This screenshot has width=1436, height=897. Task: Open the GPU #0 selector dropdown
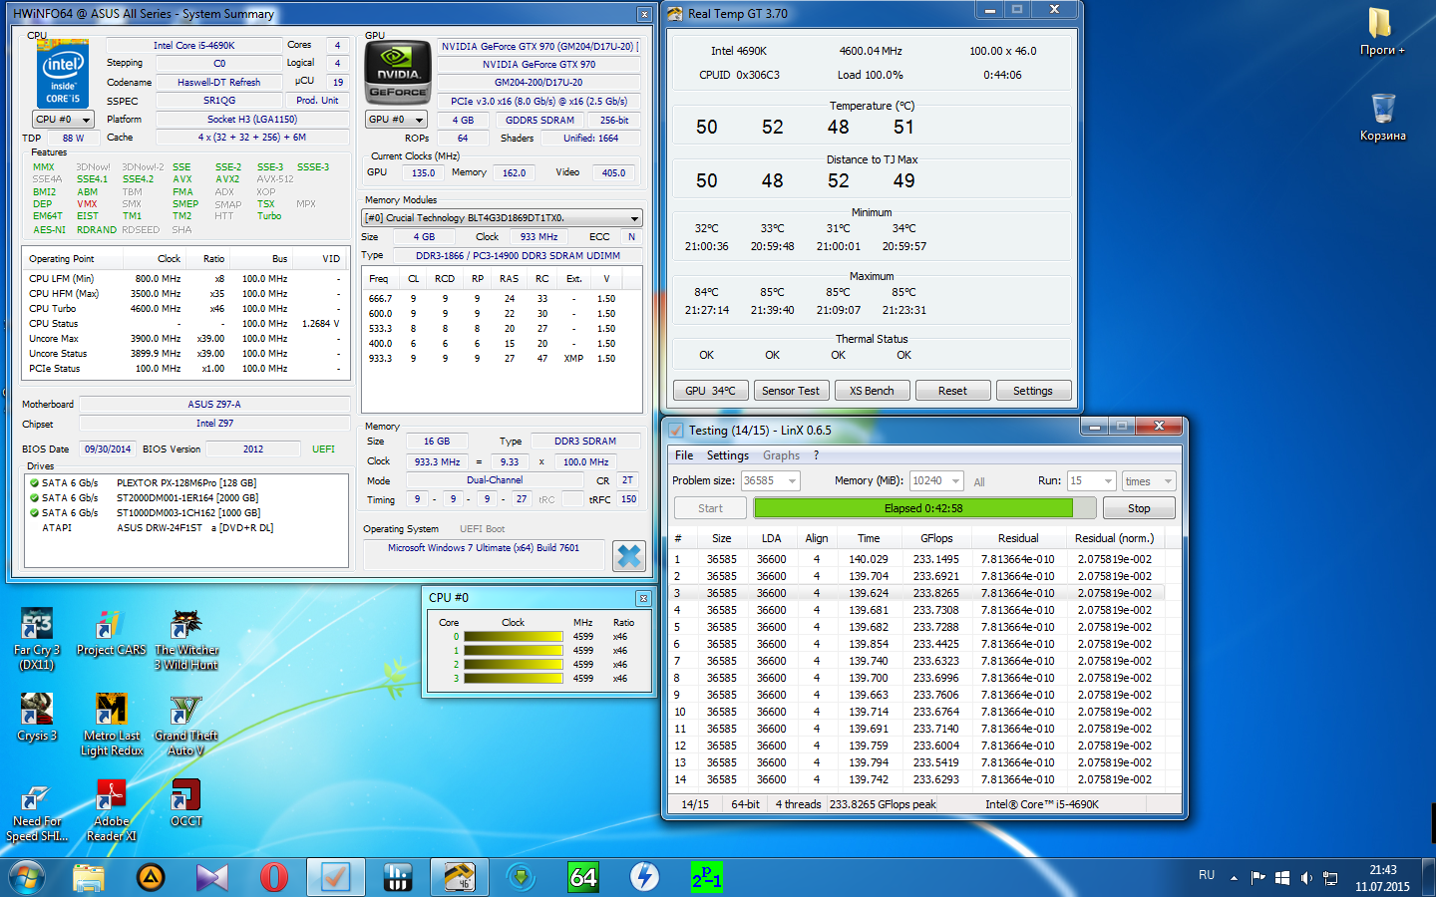396,120
